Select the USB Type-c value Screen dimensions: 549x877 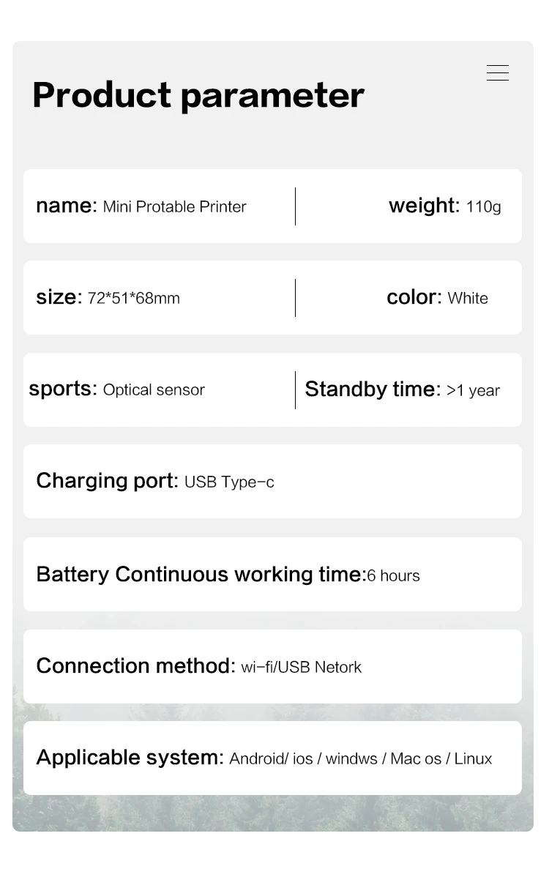pos(229,482)
